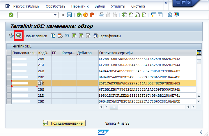This screenshot has width=209, height=136.
Task: Toggle row selector for 2IJ row
Action: (9, 65)
